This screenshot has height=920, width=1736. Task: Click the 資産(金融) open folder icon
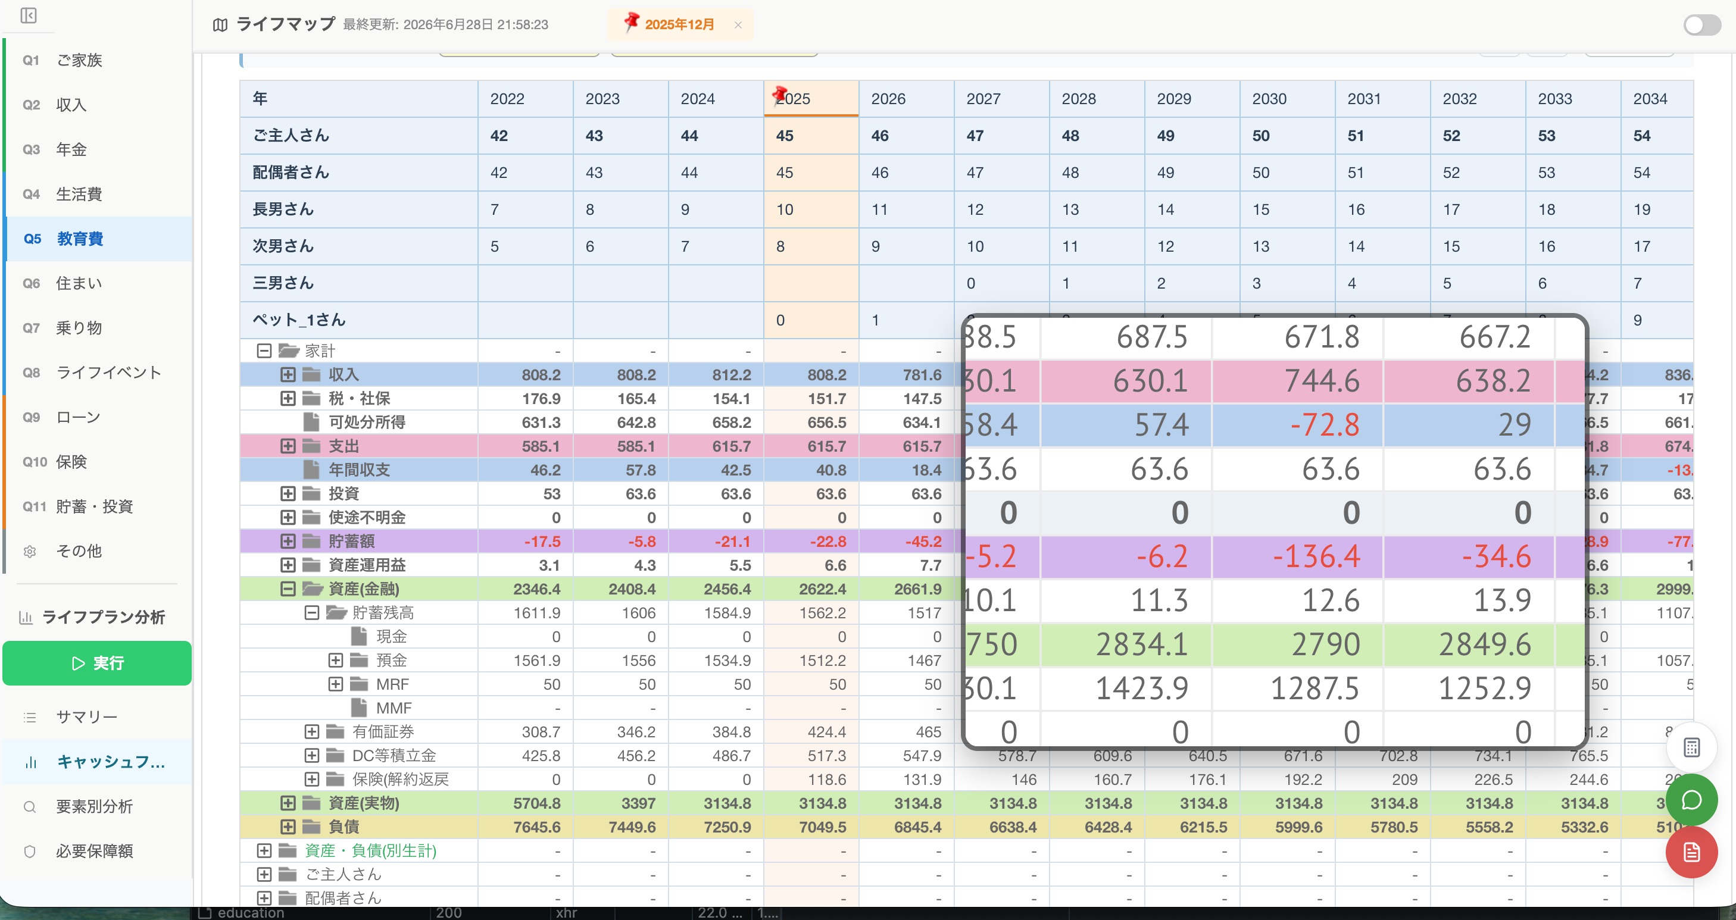click(x=313, y=589)
